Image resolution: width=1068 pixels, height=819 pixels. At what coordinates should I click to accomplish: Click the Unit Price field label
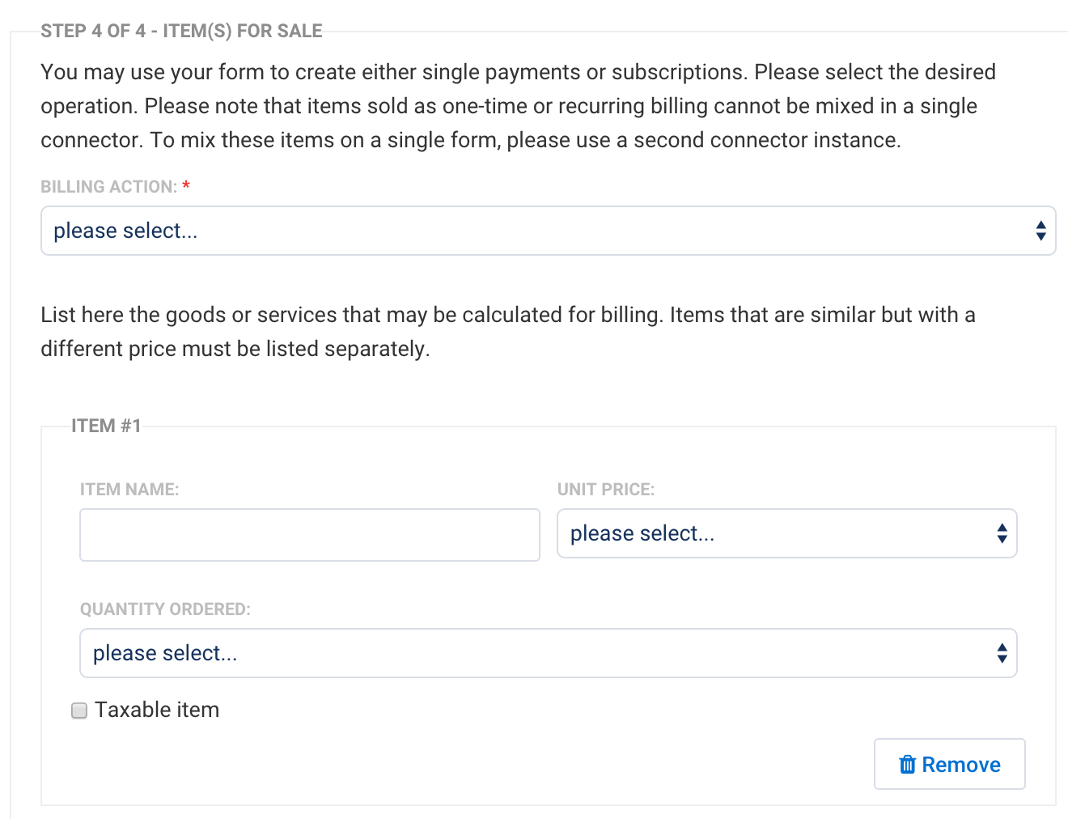(605, 490)
